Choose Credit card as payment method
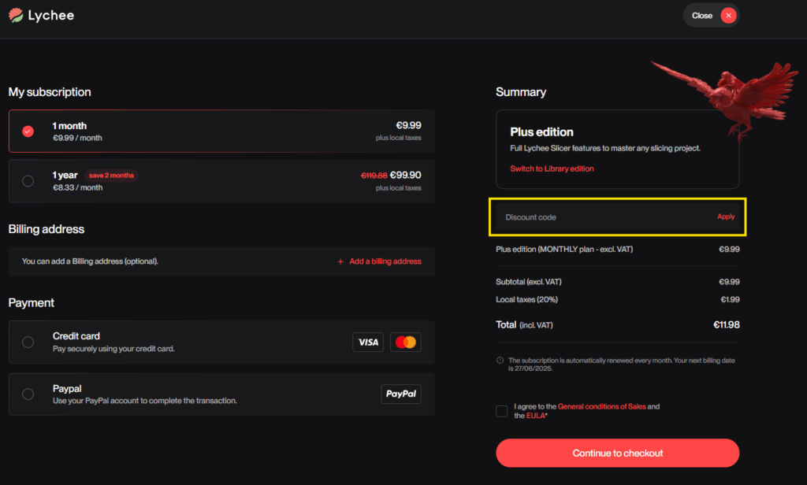The height and width of the screenshot is (485, 807). point(28,342)
